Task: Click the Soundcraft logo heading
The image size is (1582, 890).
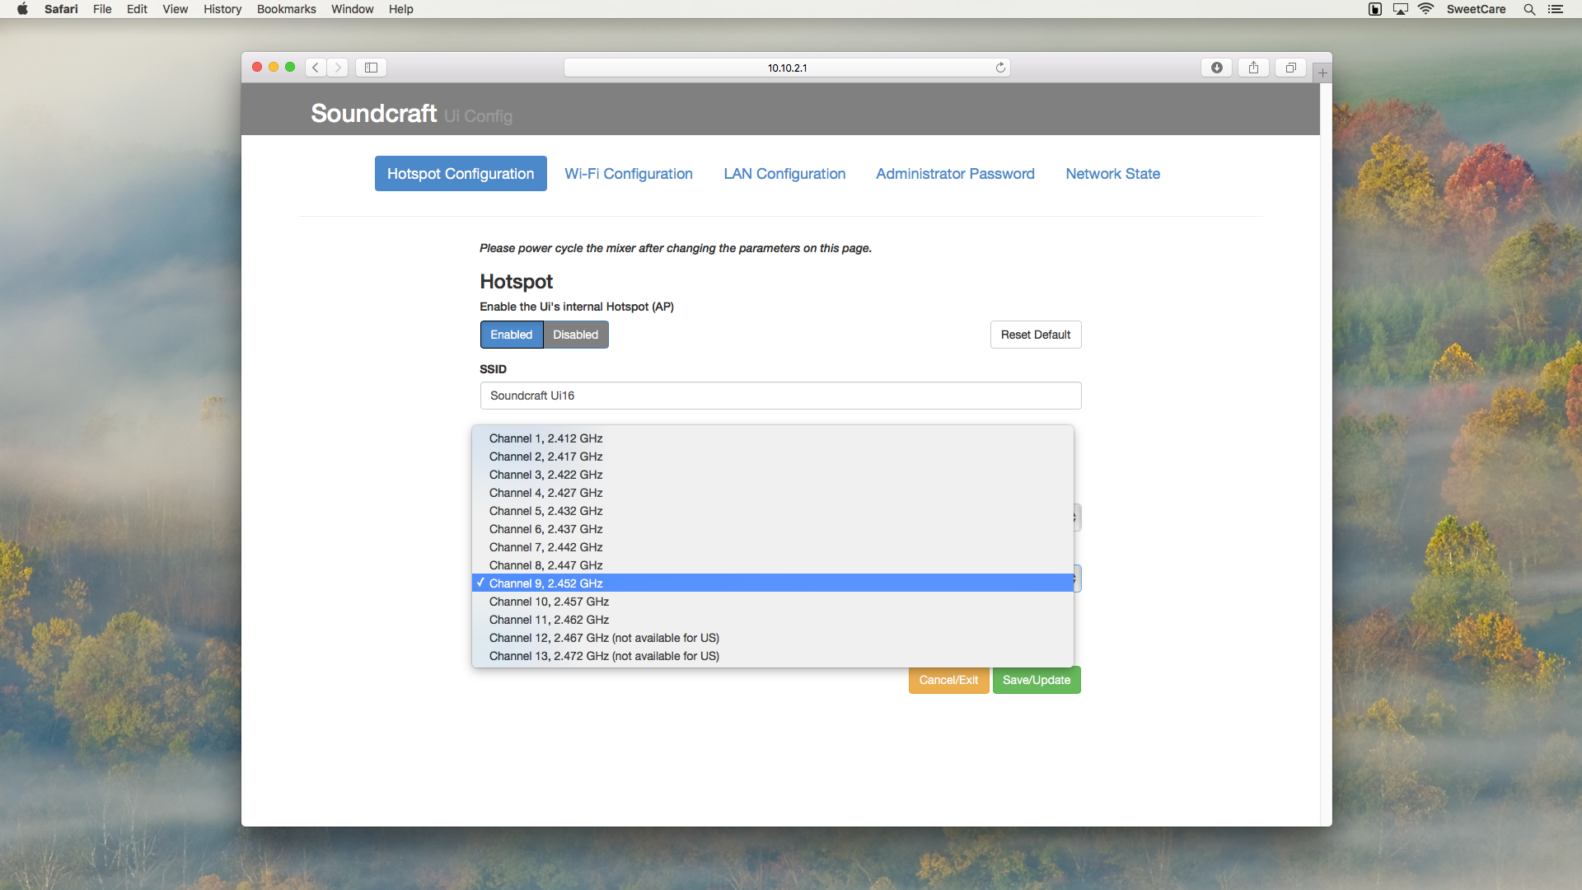Action: pos(373,113)
